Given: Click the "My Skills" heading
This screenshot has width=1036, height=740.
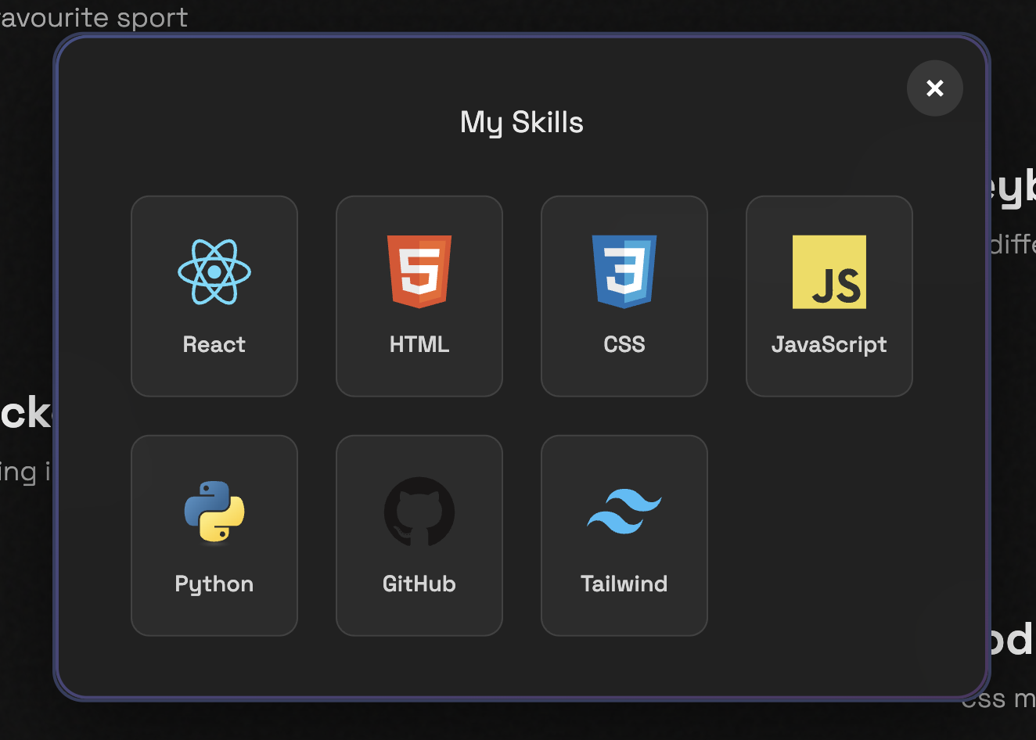Looking at the screenshot, I should click(522, 123).
